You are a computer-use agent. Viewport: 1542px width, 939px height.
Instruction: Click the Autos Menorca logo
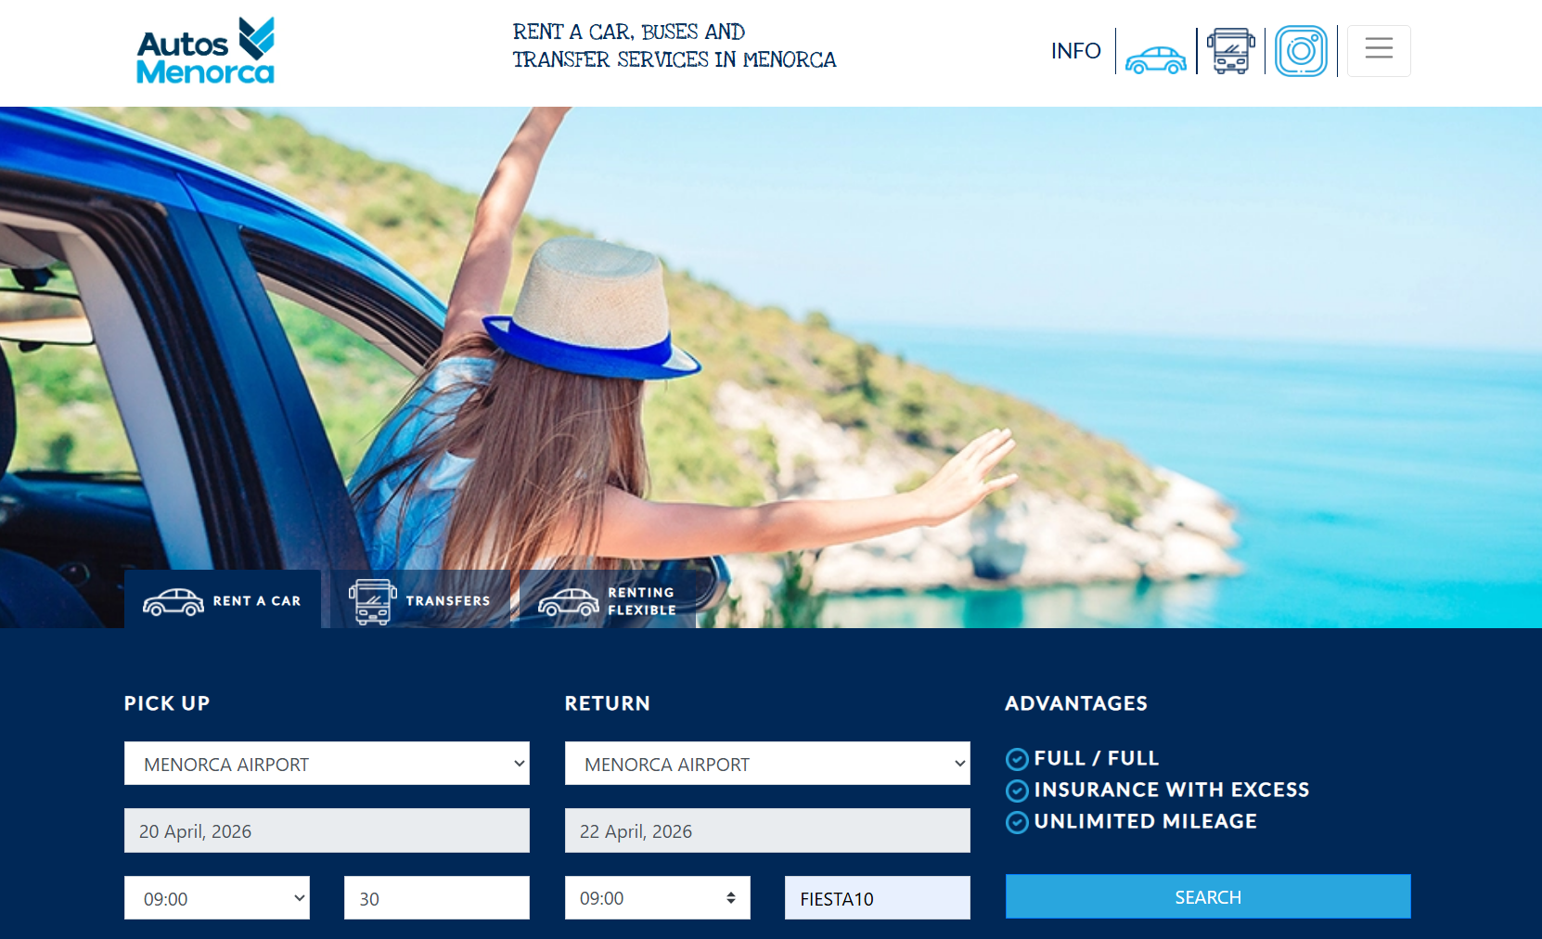click(x=204, y=49)
